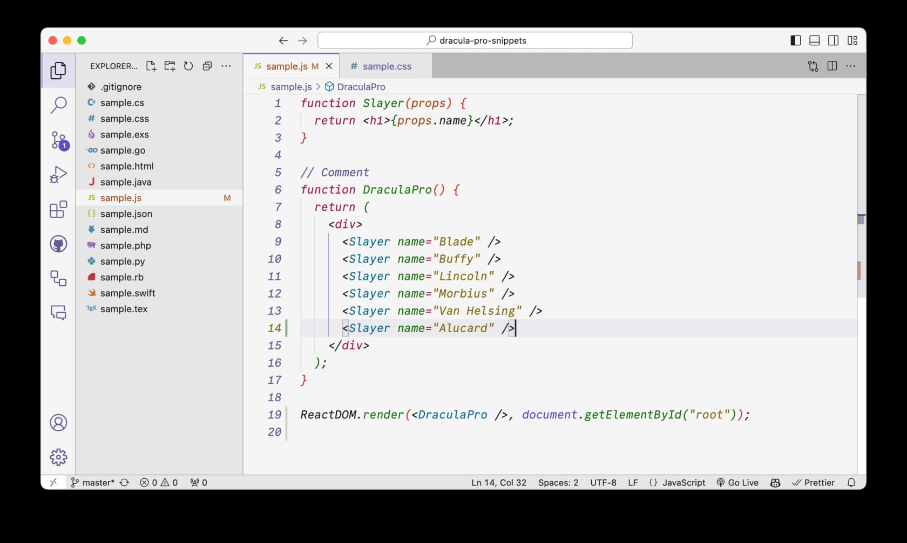Click the dracula-pro-snippets search box
Screen dimensions: 907x543
[x=475, y=40]
